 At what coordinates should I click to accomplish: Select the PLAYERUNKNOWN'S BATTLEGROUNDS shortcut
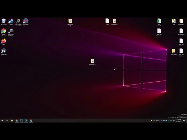coord(11,32)
